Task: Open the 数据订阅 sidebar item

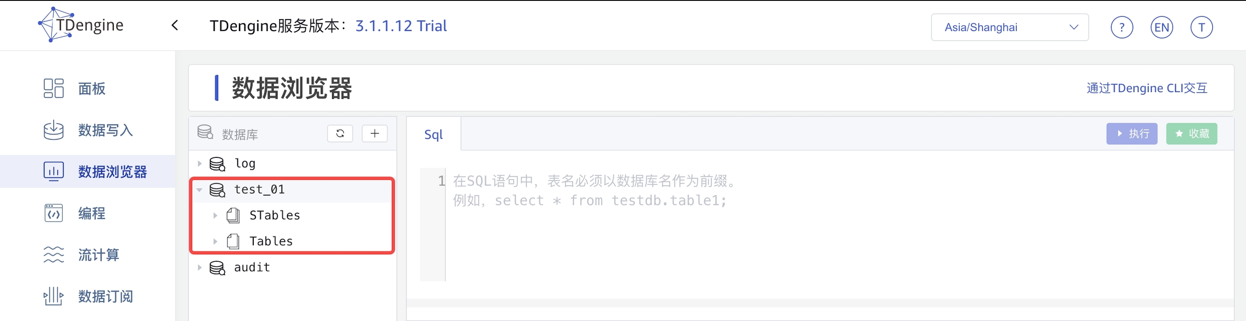Action: 105,296
